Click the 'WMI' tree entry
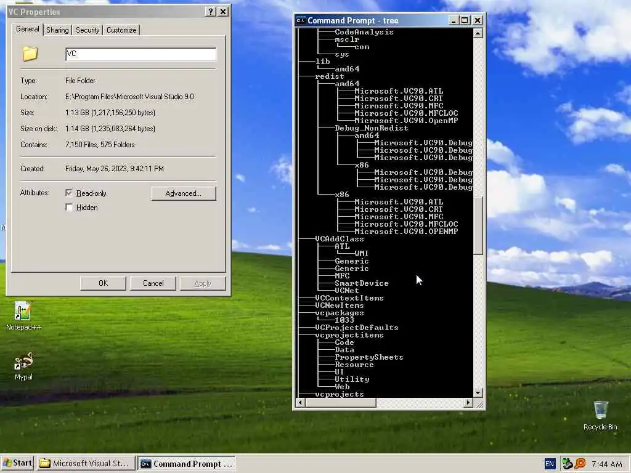The image size is (631, 473). click(361, 253)
